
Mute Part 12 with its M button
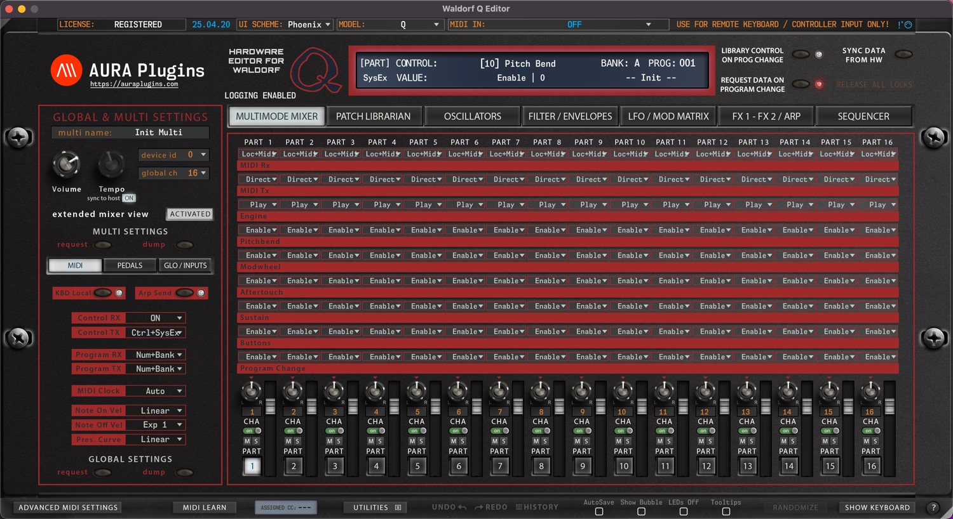coord(702,441)
